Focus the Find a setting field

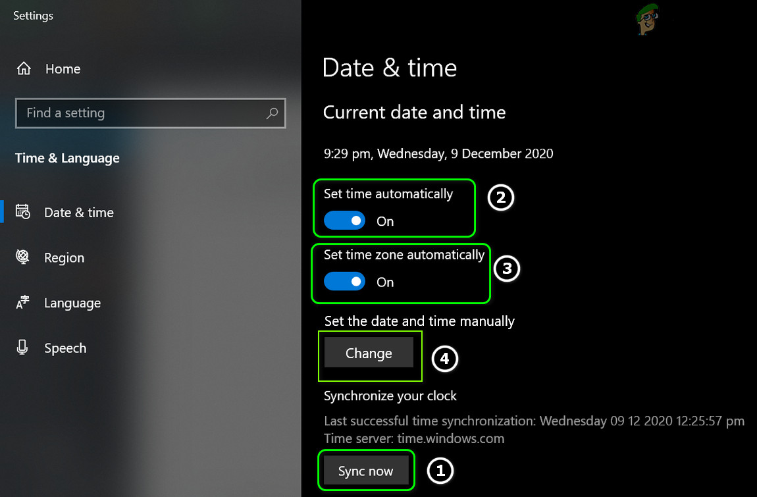[x=151, y=113]
